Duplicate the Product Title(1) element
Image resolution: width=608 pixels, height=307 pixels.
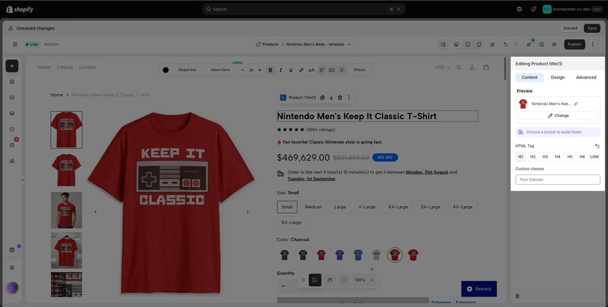tap(322, 97)
